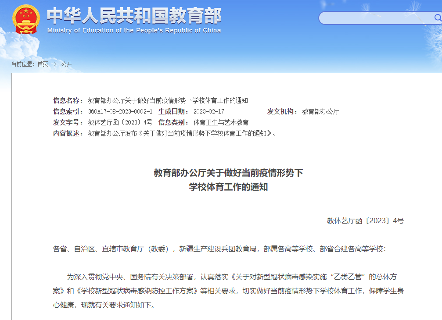Click metadata document number 教体艺厅函〔2023〕4号

click(120, 122)
